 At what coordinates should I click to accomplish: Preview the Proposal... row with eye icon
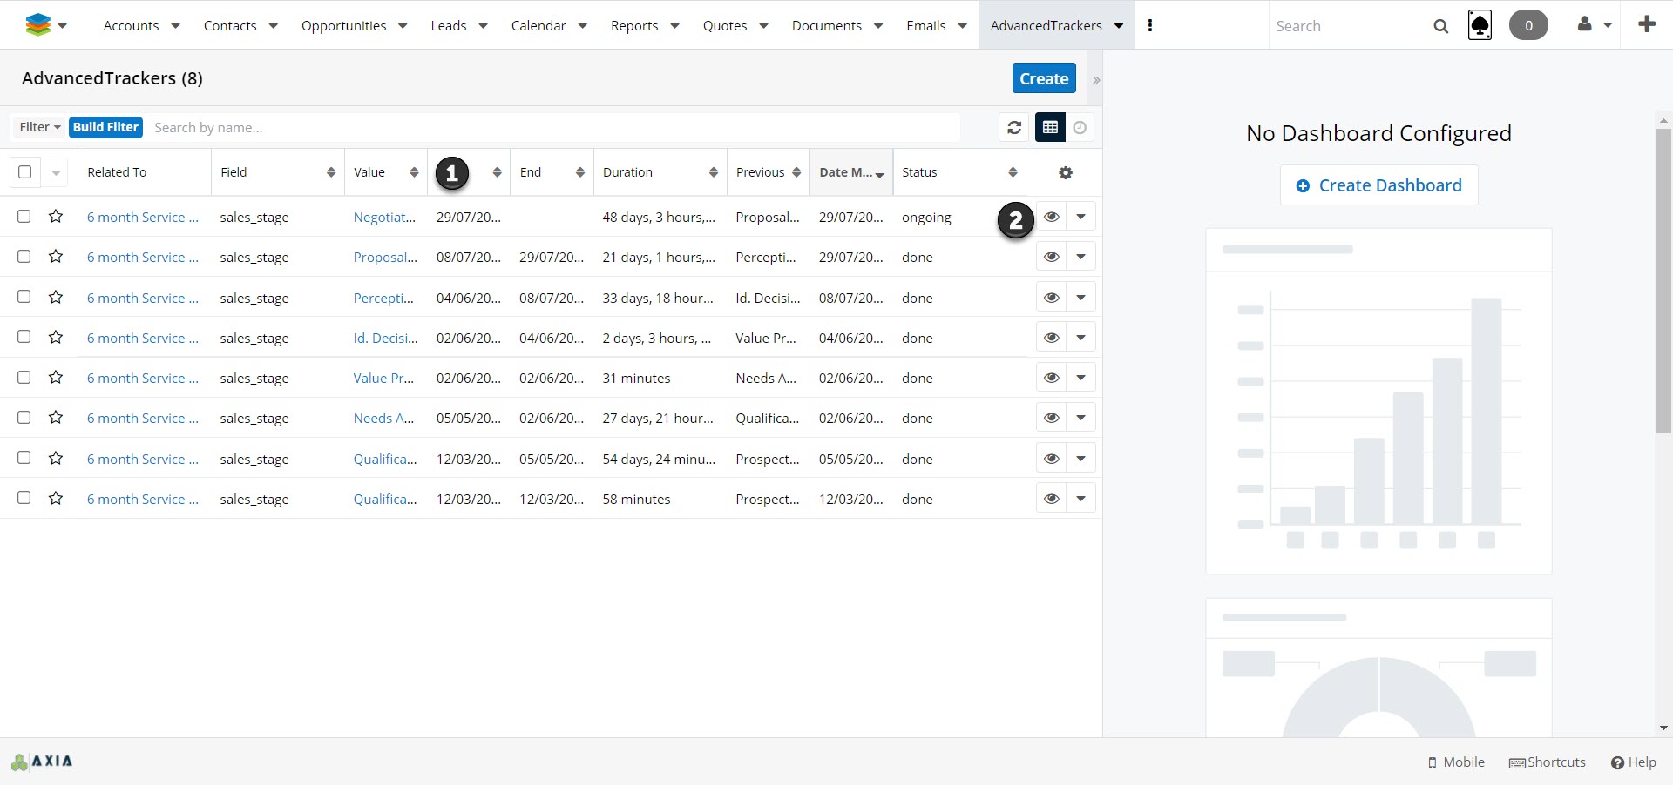(1052, 257)
